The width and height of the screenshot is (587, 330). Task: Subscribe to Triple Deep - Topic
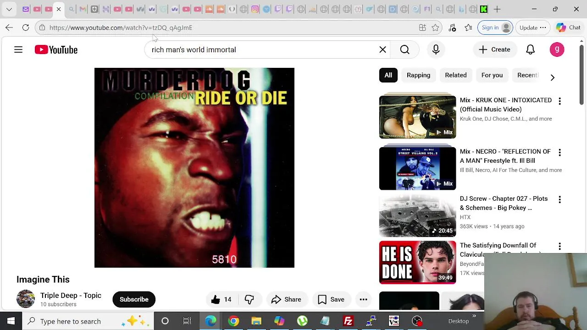[134, 299]
